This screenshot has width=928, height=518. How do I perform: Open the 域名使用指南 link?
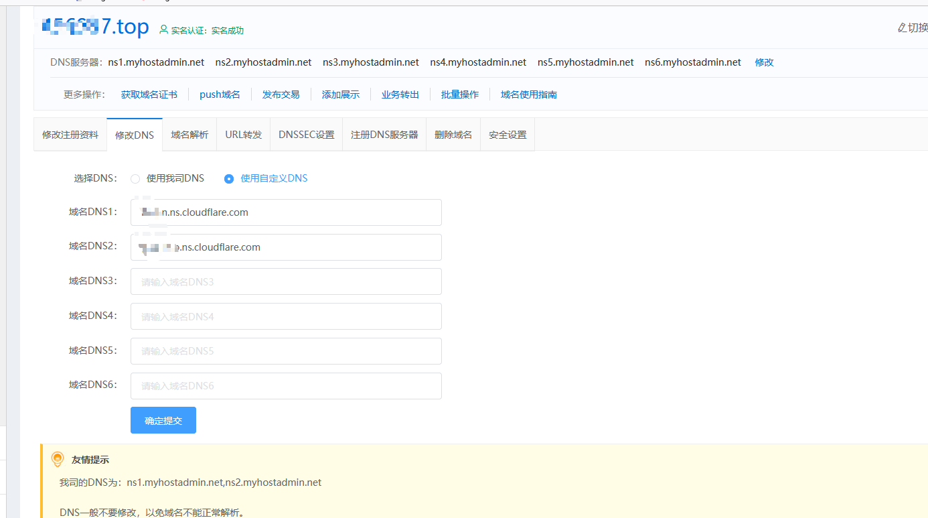point(528,94)
